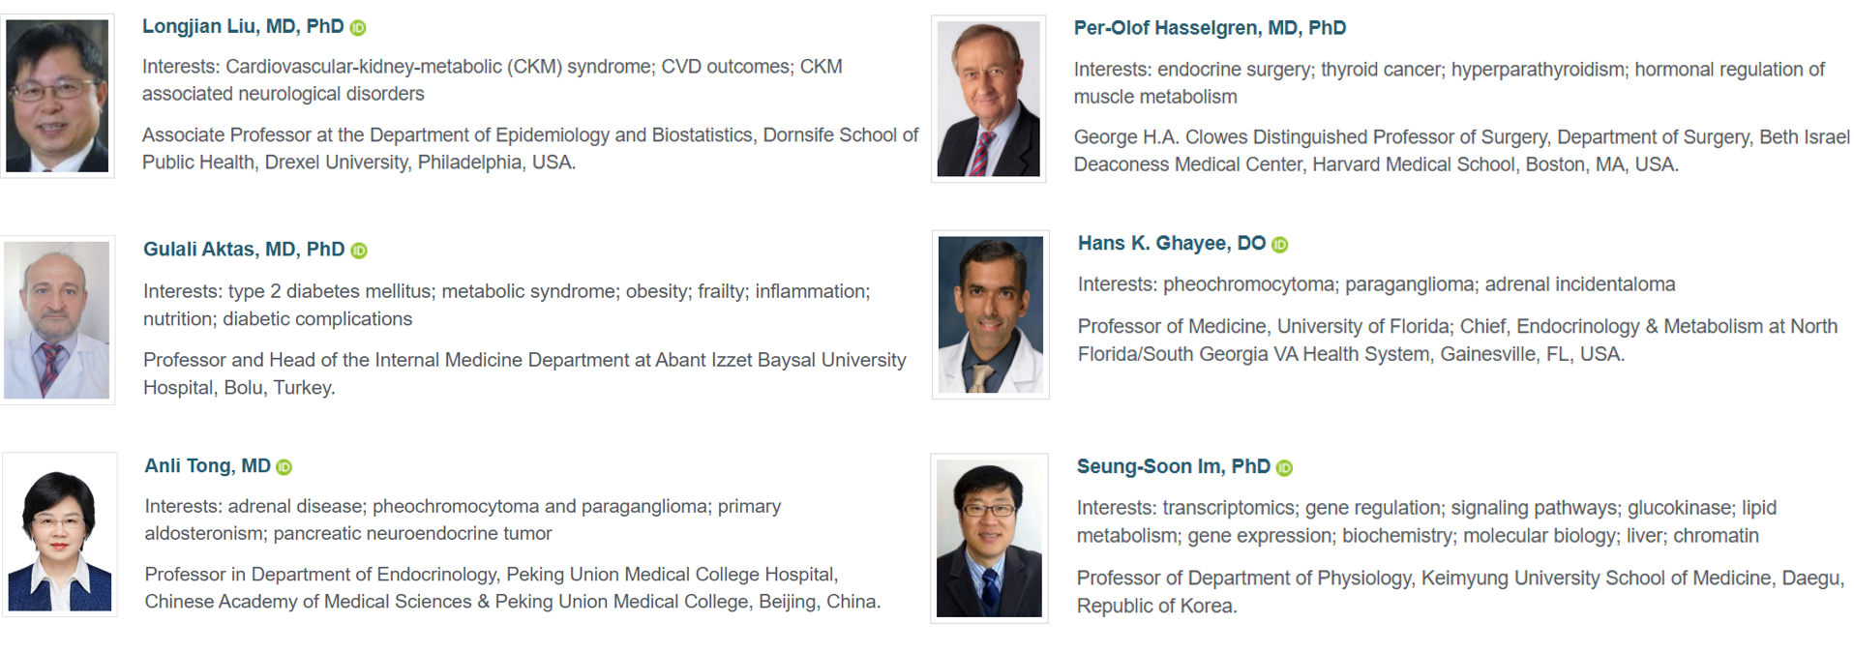Open ORCID icon beside Anli Tong
Screen dimensions: 1854x653
[x=284, y=467]
